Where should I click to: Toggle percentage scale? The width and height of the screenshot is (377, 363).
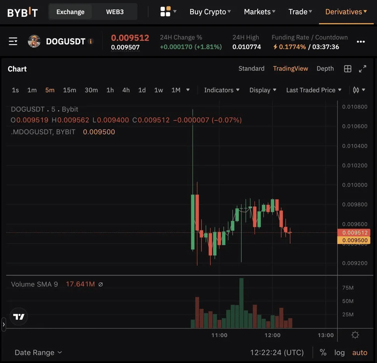(323, 353)
